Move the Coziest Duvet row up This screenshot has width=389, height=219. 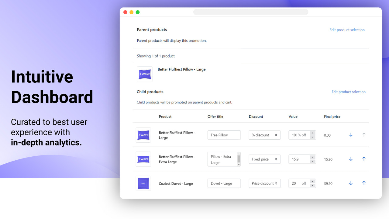364,183
